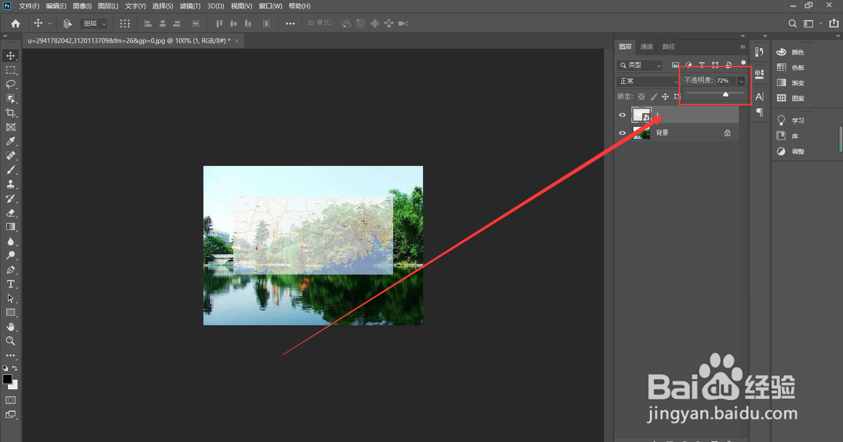Open the 滤镜(T) menu

[190, 6]
